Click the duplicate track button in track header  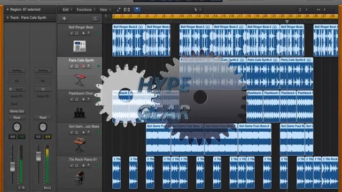coord(95,19)
